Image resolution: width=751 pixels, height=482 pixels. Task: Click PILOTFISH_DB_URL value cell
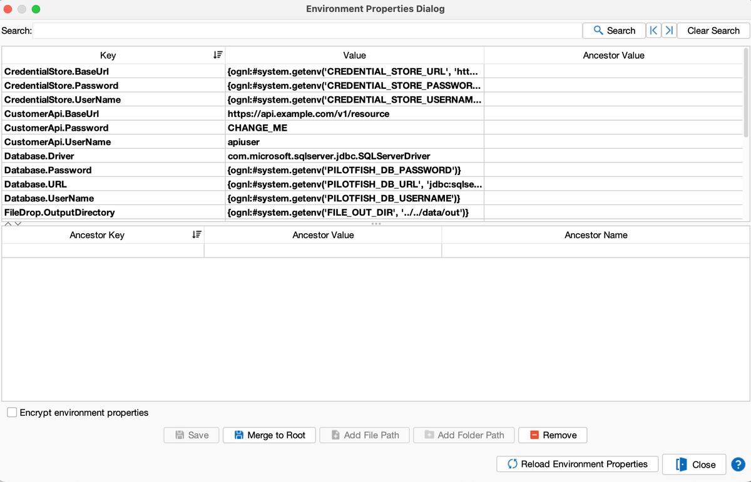click(x=354, y=184)
